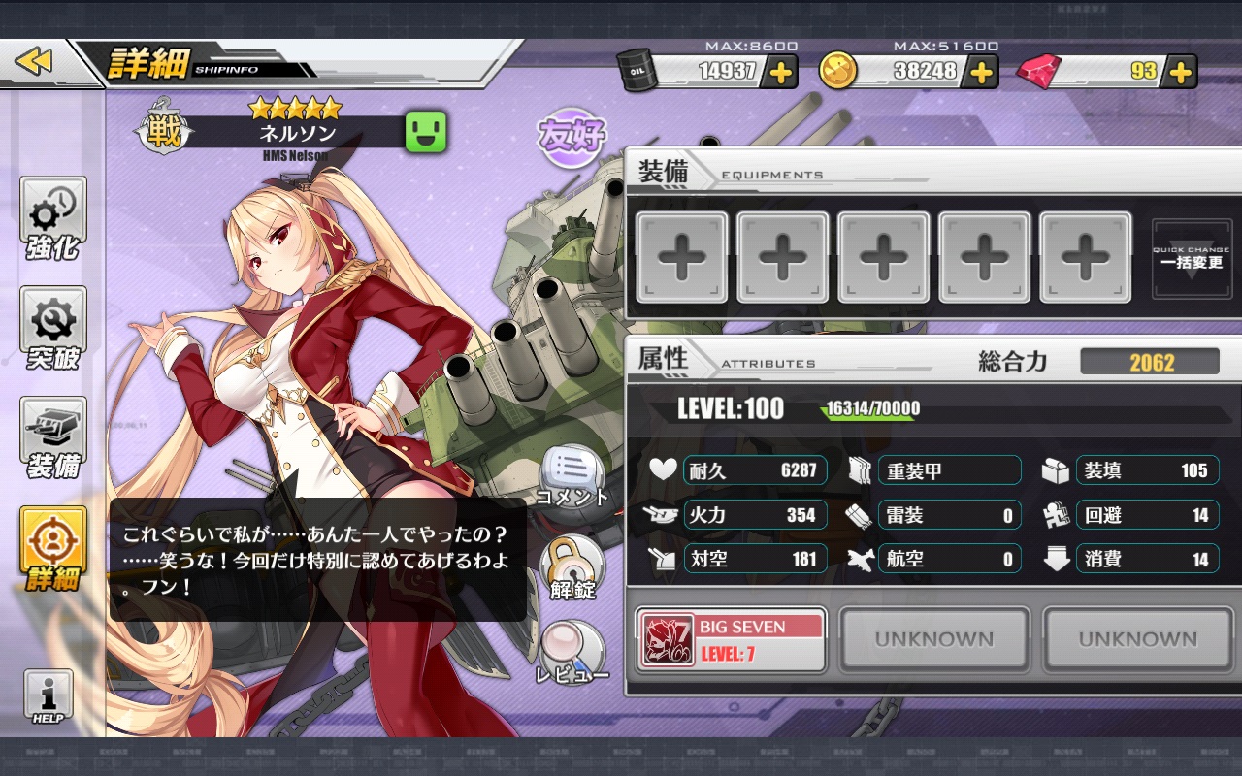
Task: Switch to the 装備 sidebar tab
Action: click(x=53, y=439)
